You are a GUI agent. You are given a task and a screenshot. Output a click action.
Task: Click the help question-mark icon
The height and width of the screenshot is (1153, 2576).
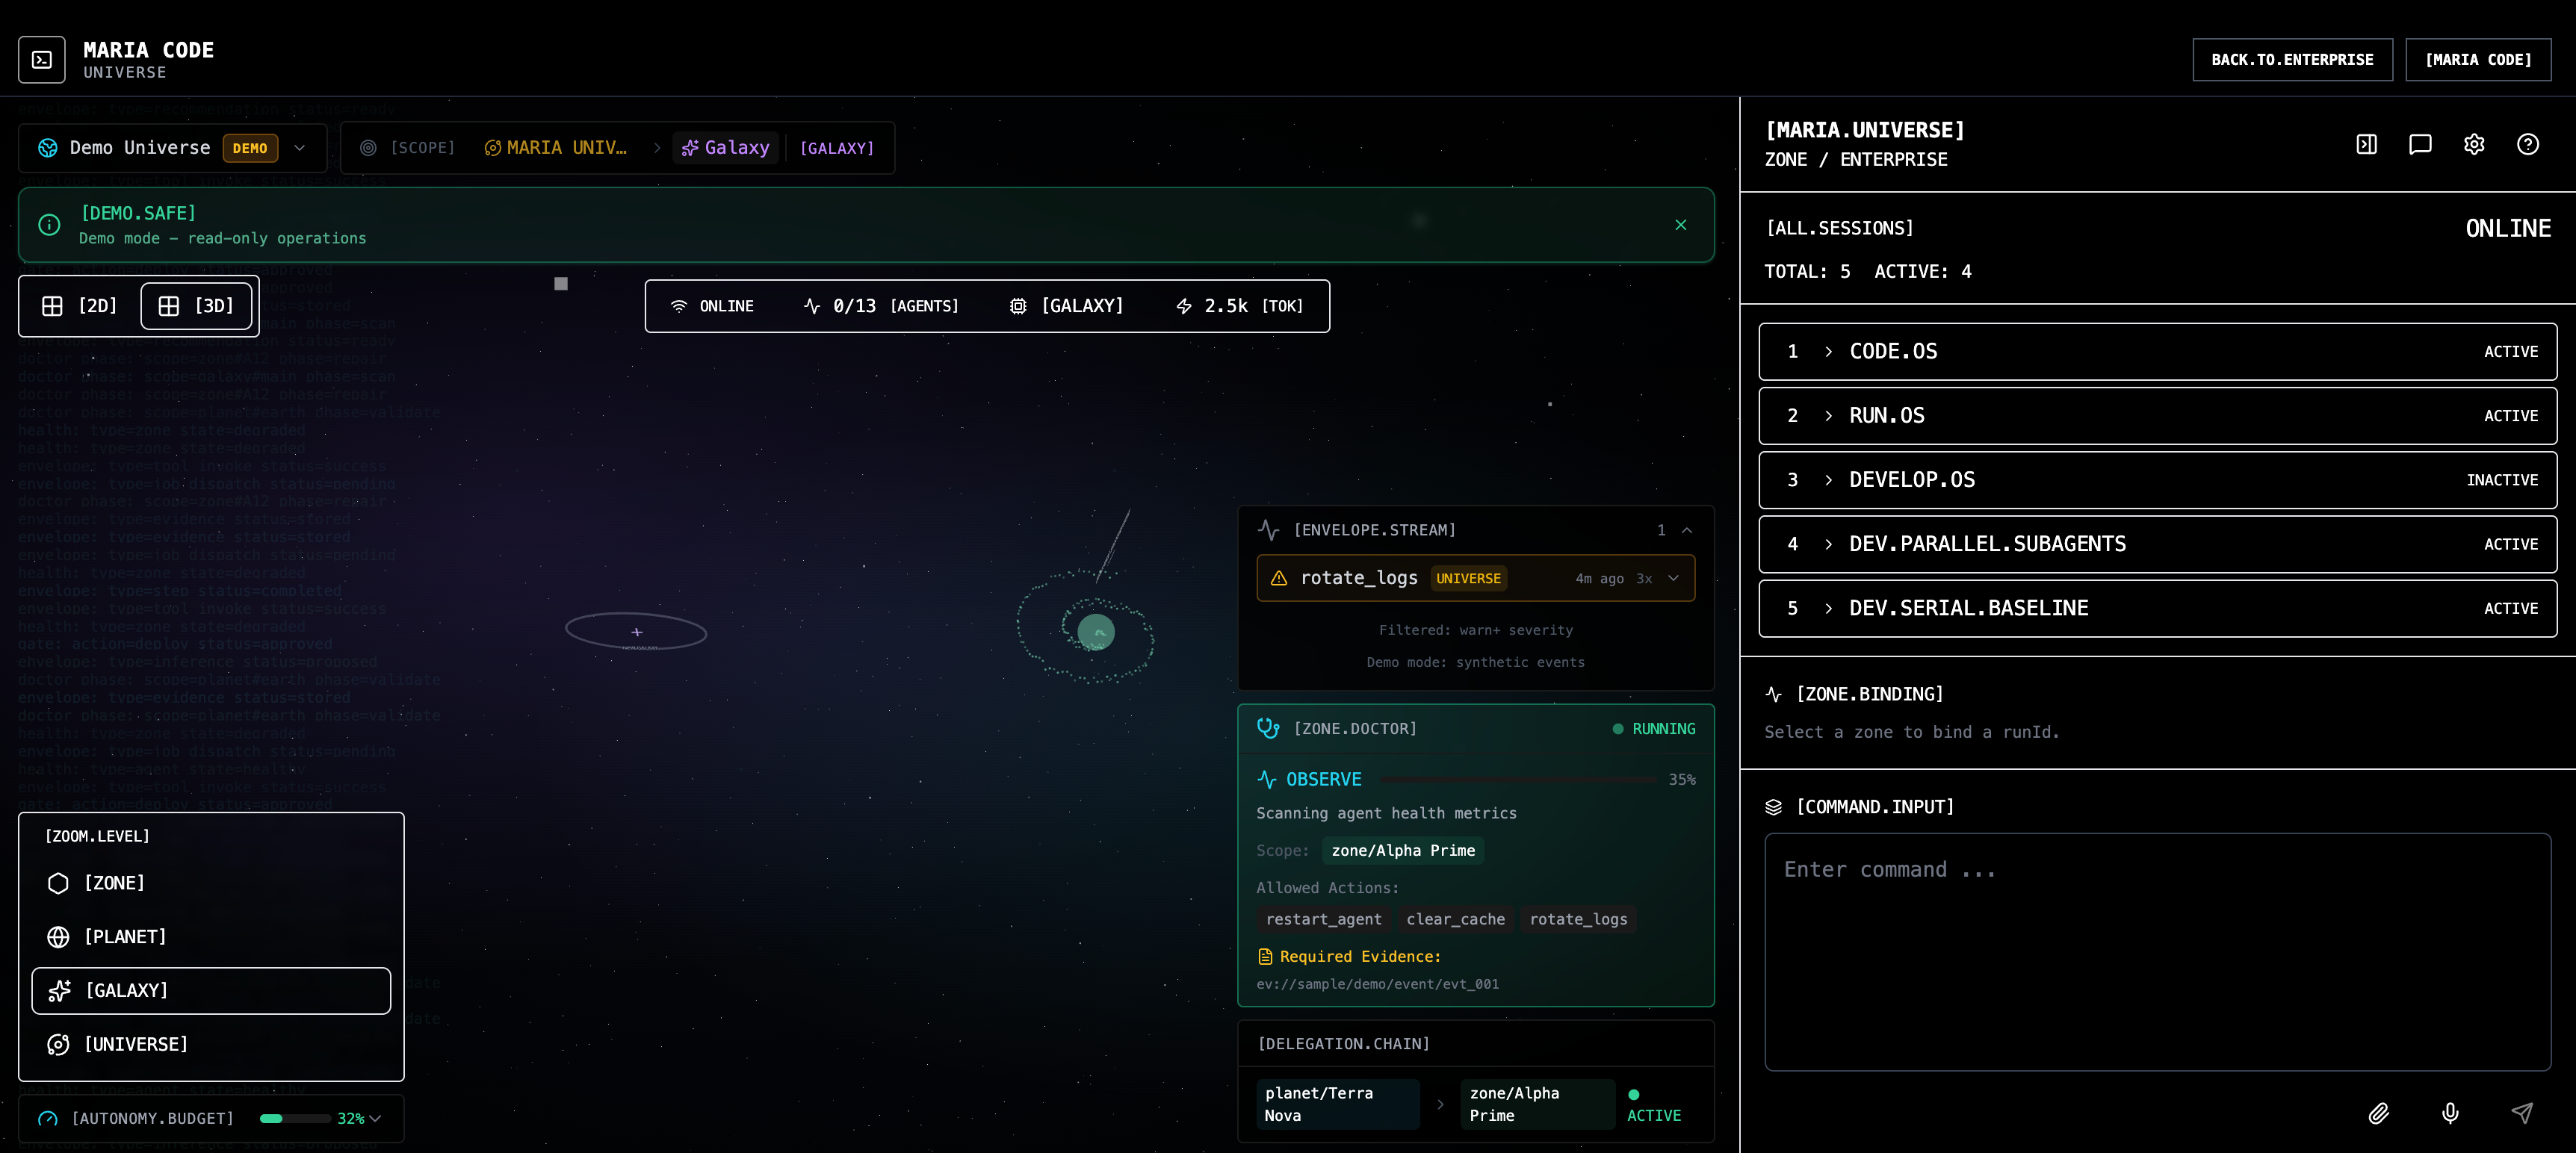pos(2527,144)
